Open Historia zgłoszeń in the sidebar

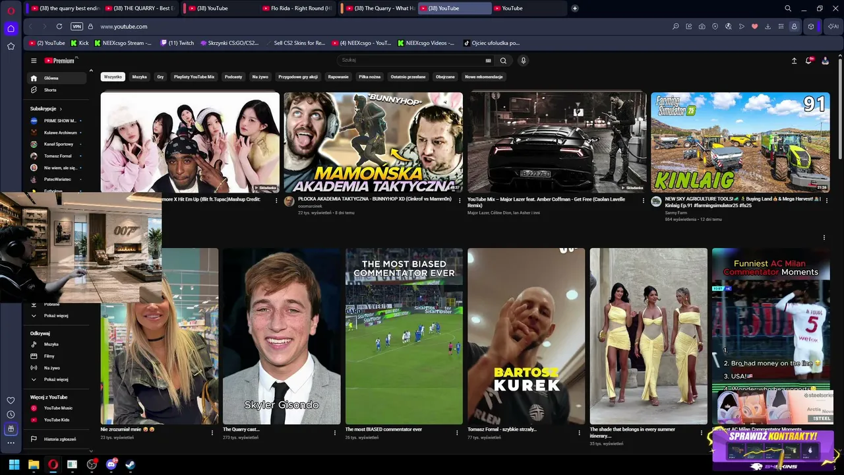coord(57,439)
